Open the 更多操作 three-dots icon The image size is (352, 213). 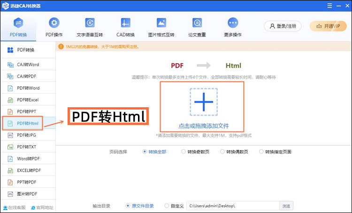pyautogui.click(x=233, y=23)
